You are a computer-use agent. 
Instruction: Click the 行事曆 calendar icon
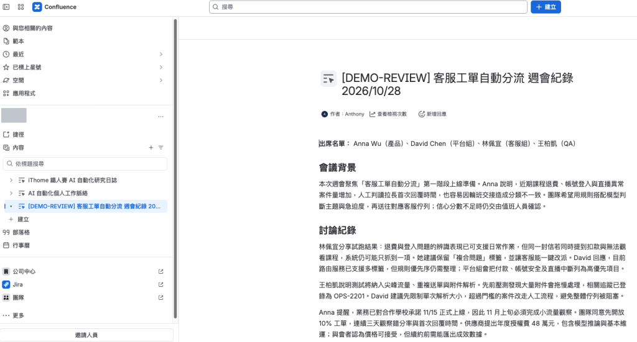tap(6, 245)
